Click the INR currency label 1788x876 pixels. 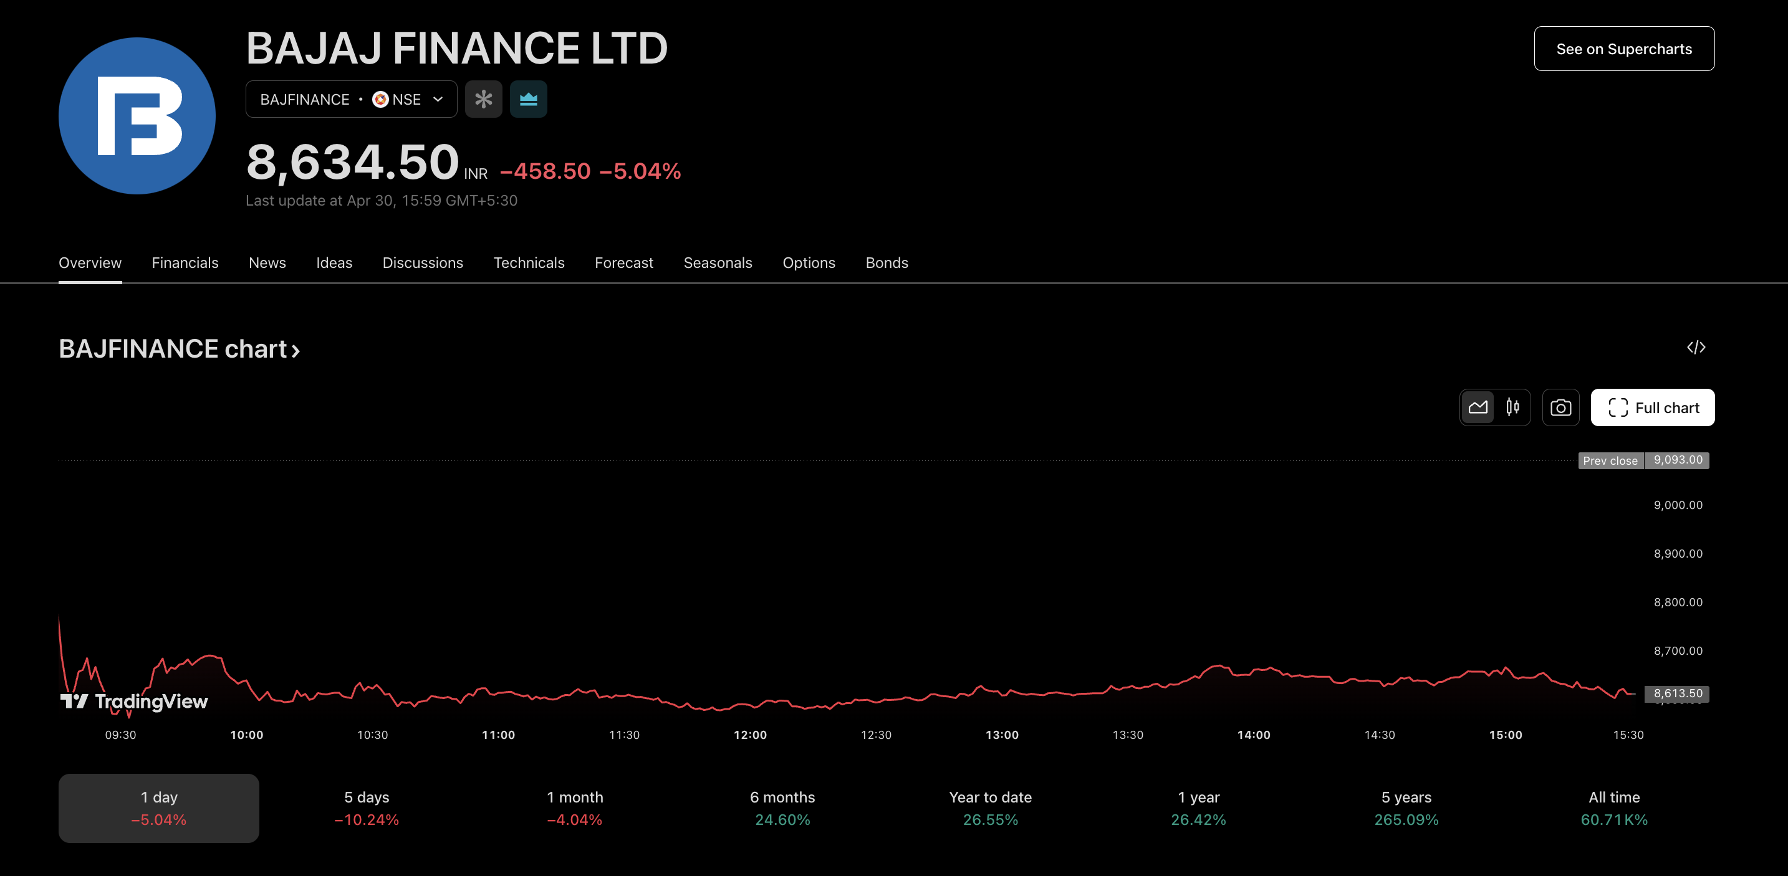[476, 173]
